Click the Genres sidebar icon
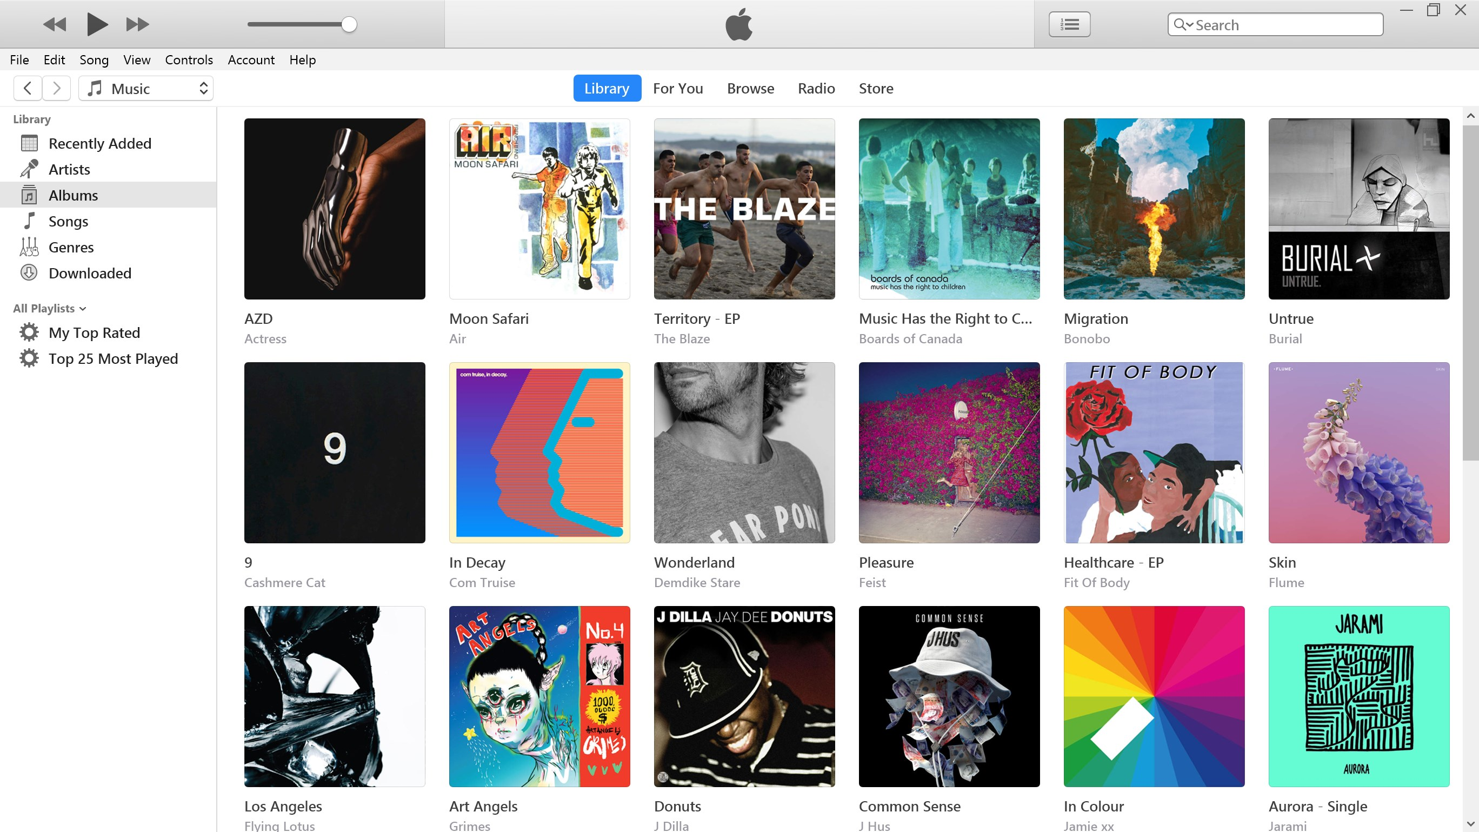Viewport: 1479px width, 832px height. (x=30, y=247)
